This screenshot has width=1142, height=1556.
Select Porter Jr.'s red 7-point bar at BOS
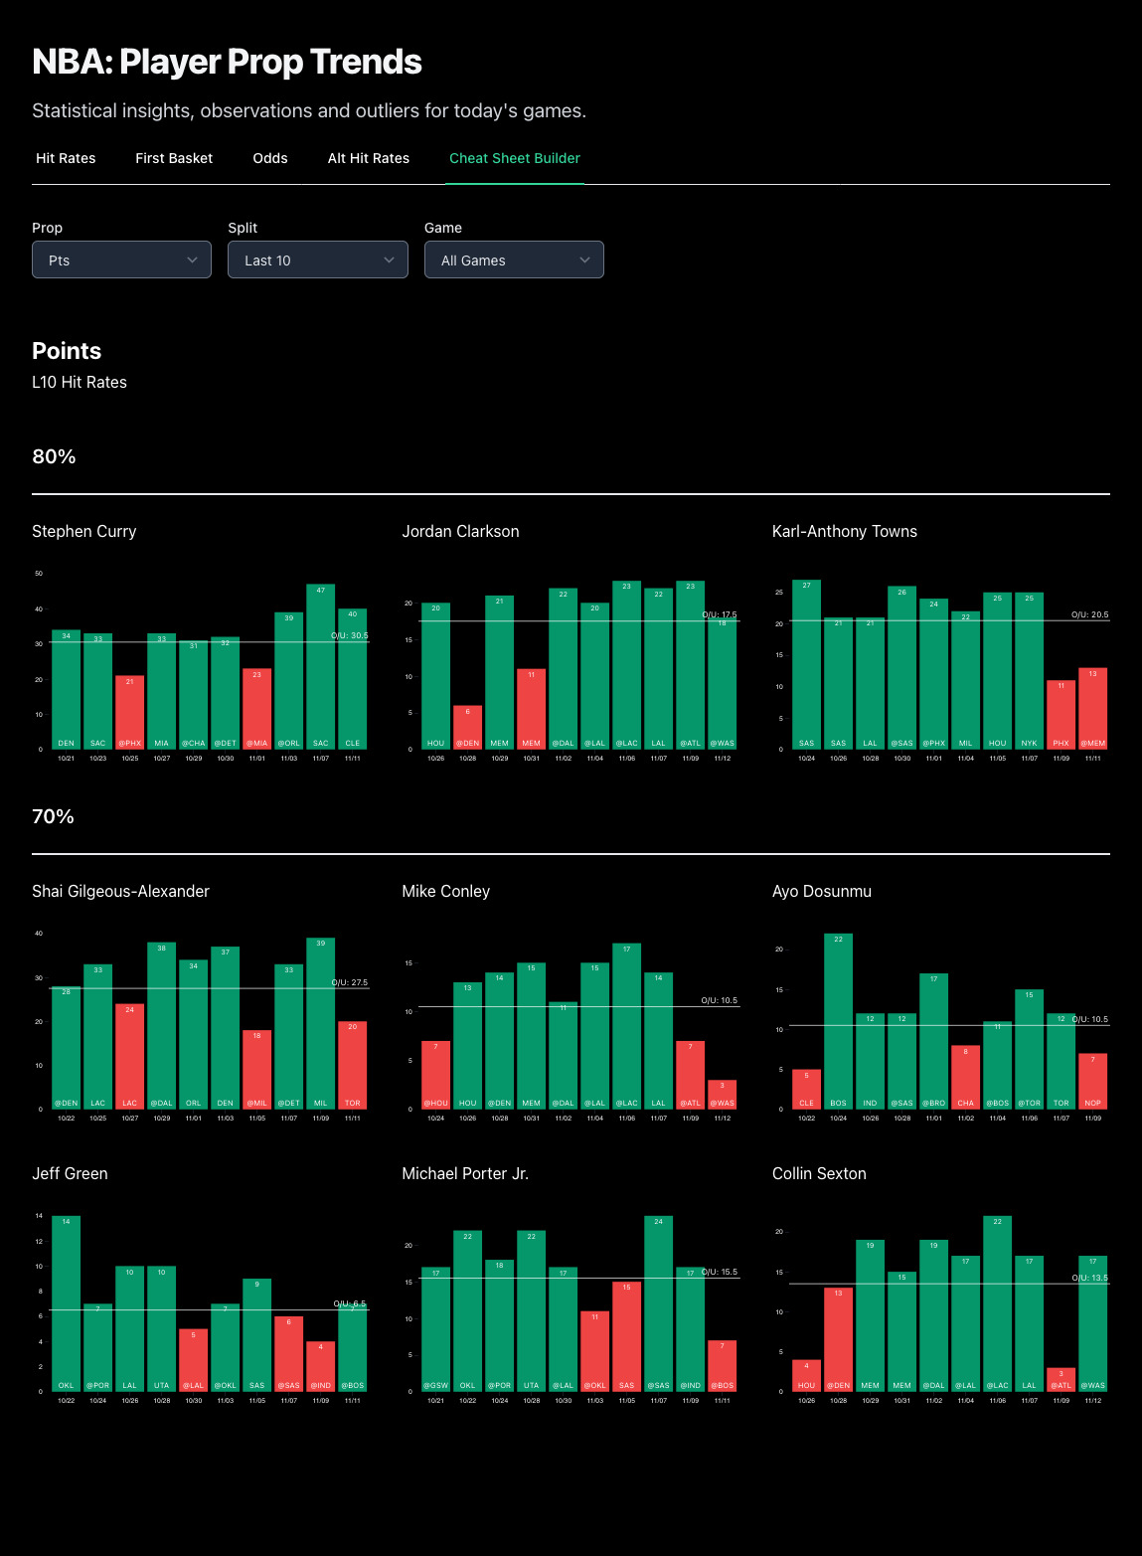pyautogui.click(x=723, y=1366)
